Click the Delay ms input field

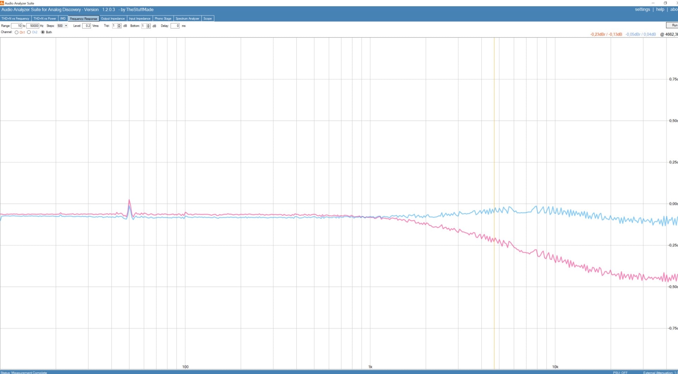coord(175,26)
